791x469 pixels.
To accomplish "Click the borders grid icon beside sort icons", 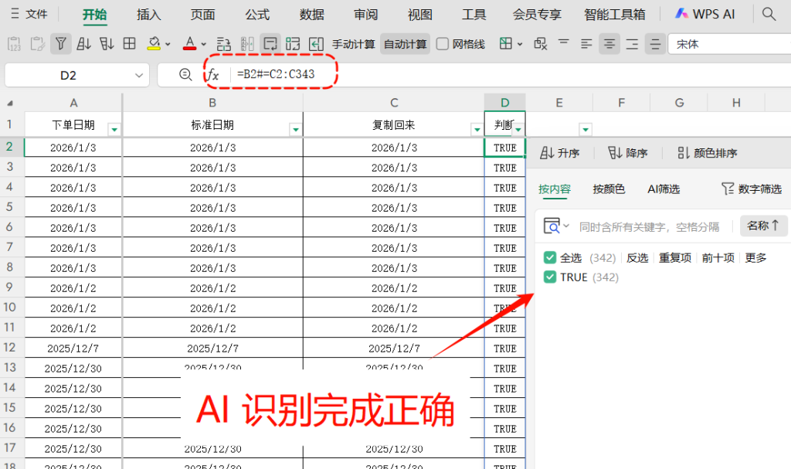I will [x=130, y=44].
